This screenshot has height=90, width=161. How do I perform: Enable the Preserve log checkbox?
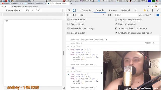tap(68, 24)
